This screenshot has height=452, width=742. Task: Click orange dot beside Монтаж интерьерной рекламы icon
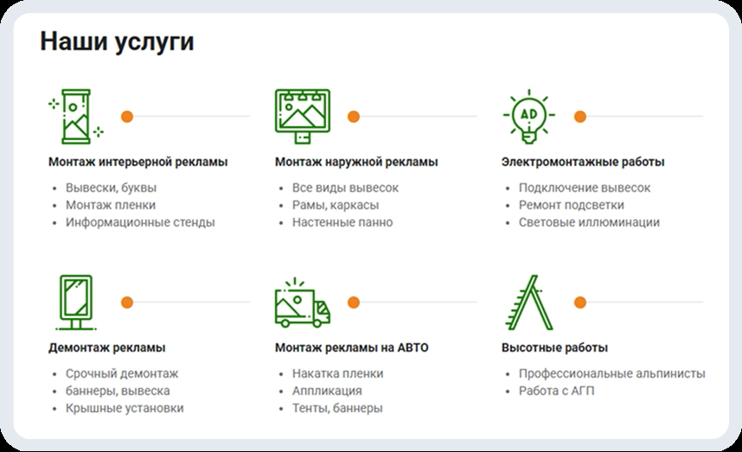(x=127, y=117)
